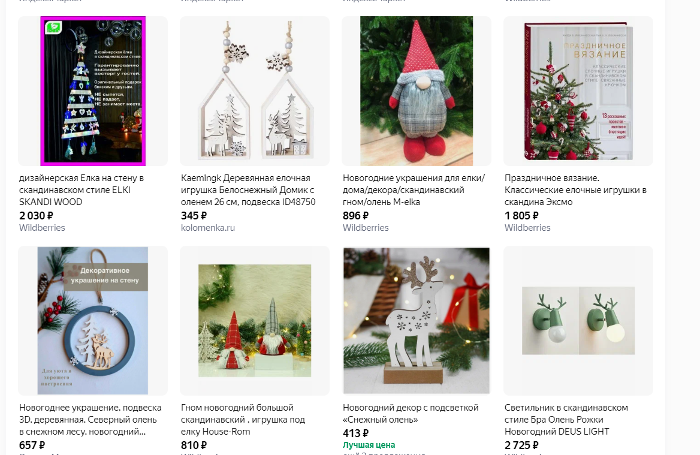
Task: Open the ELKI SKANDI WOOD wall tree image
Action: [x=93, y=91]
